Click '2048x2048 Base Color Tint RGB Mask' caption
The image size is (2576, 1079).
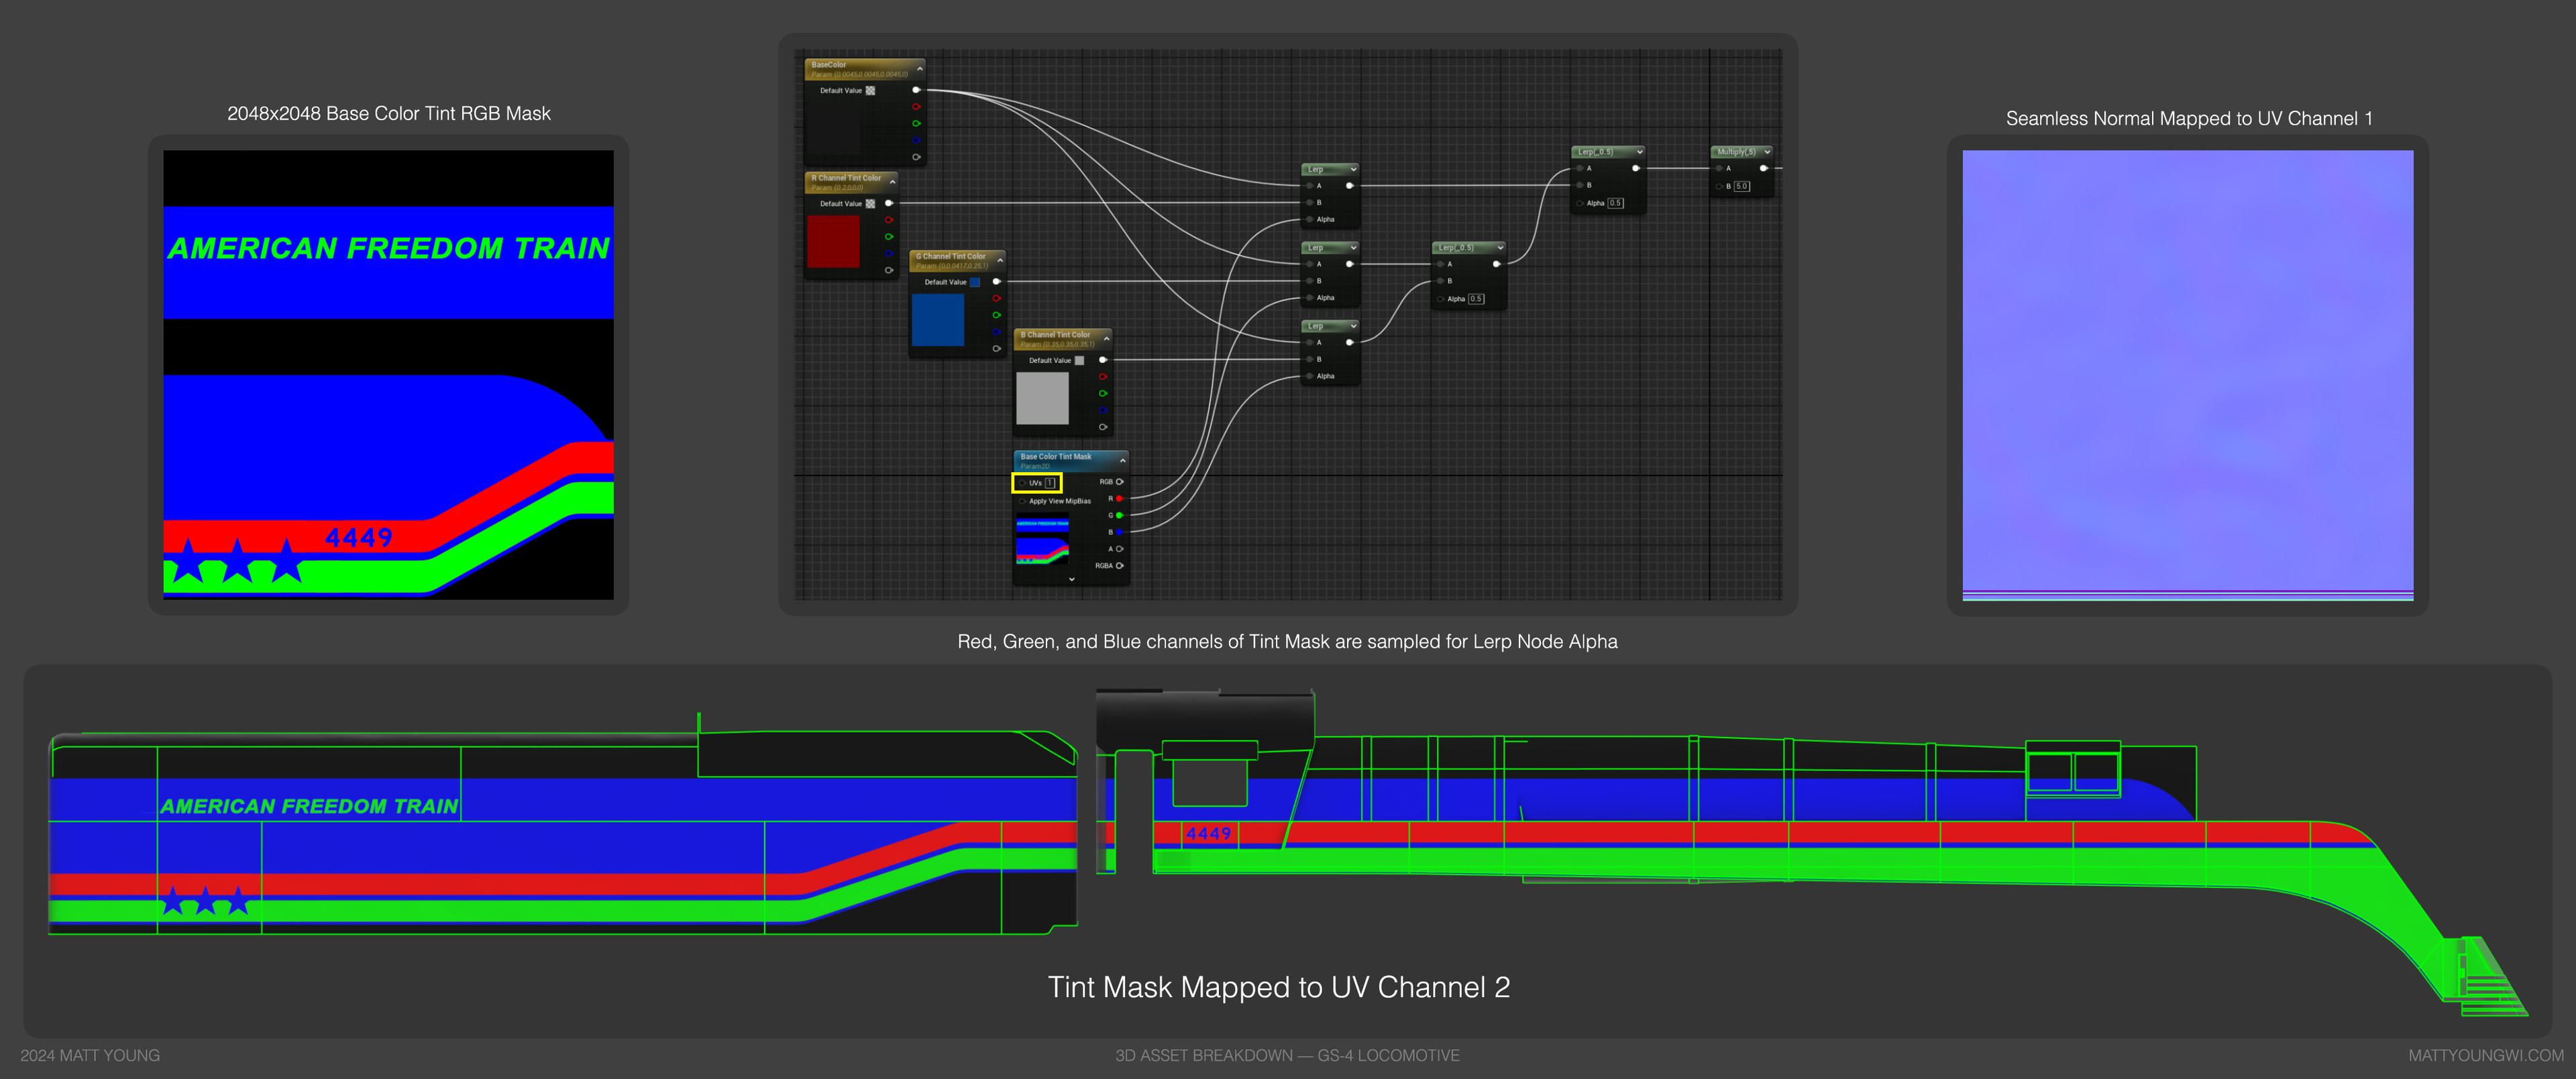pos(389,114)
